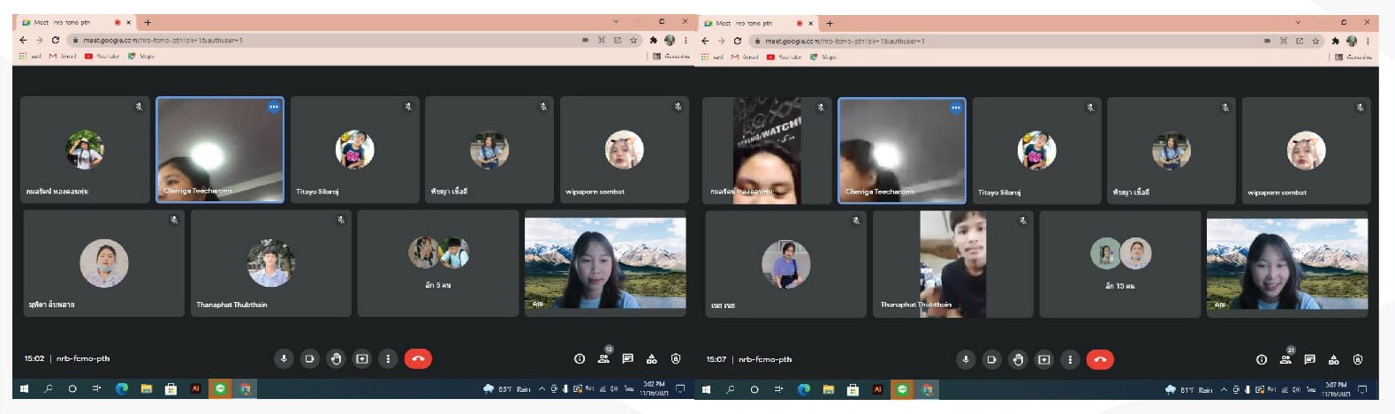Bookmark page with star in left browser

pos(633,40)
